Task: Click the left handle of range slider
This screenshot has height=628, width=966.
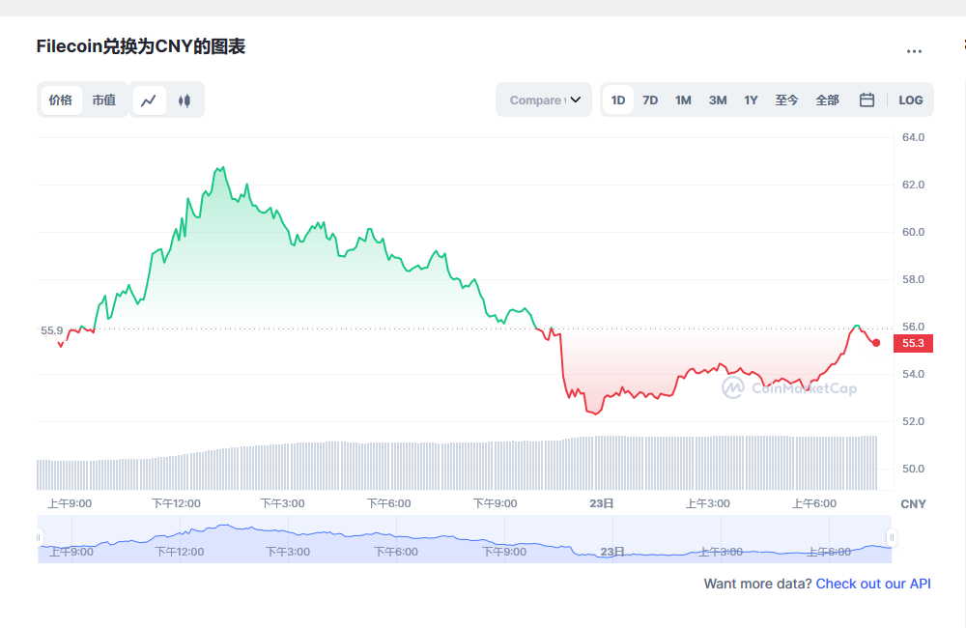Action: point(40,537)
